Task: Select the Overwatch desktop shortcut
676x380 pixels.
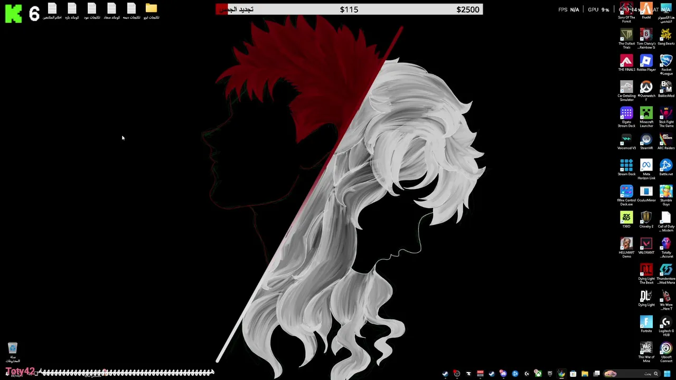Action: 646,90
